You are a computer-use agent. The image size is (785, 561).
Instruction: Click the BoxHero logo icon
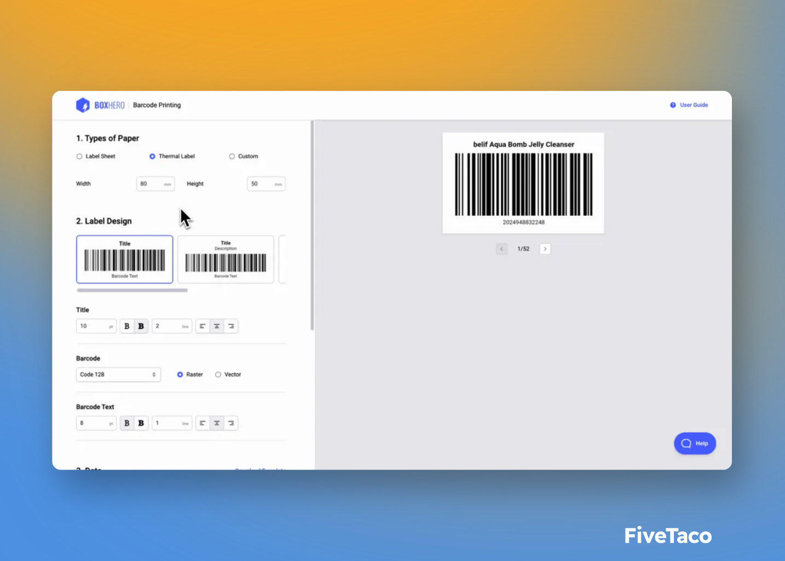[x=83, y=105]
